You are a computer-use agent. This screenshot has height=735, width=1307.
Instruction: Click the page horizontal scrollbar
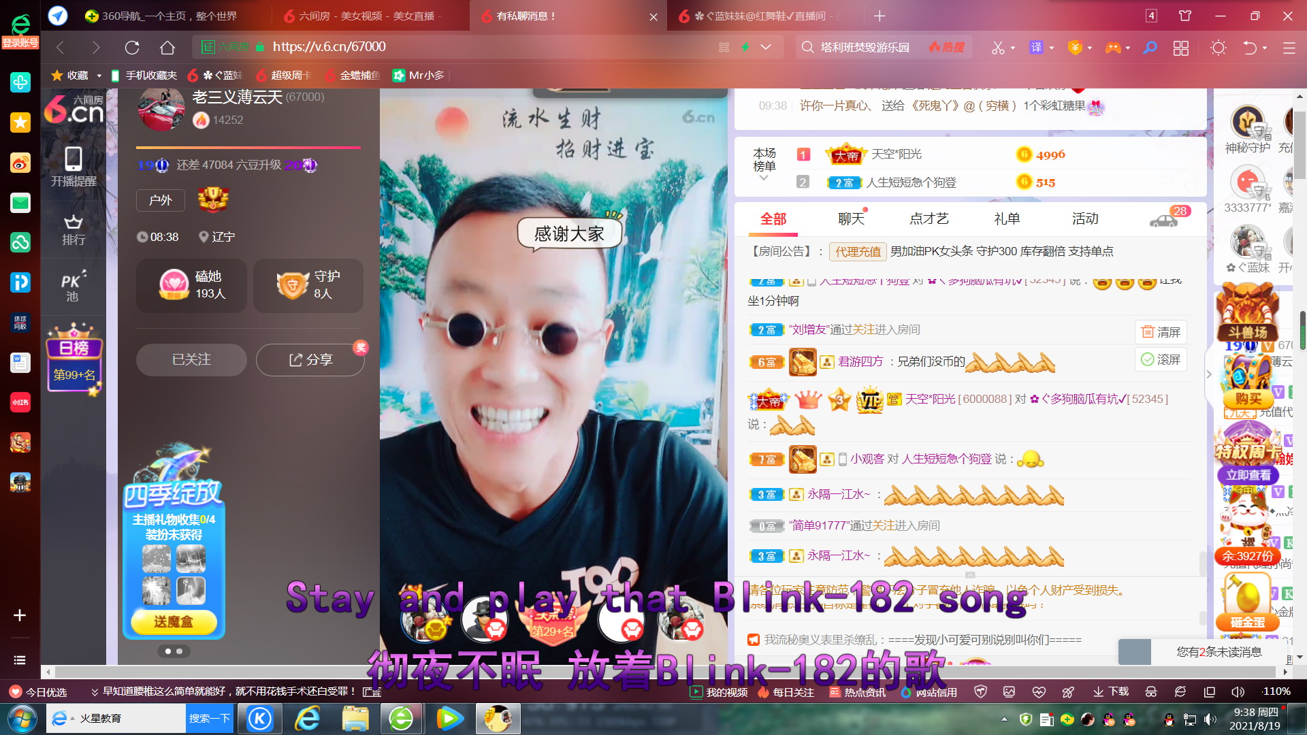point(664,672)
